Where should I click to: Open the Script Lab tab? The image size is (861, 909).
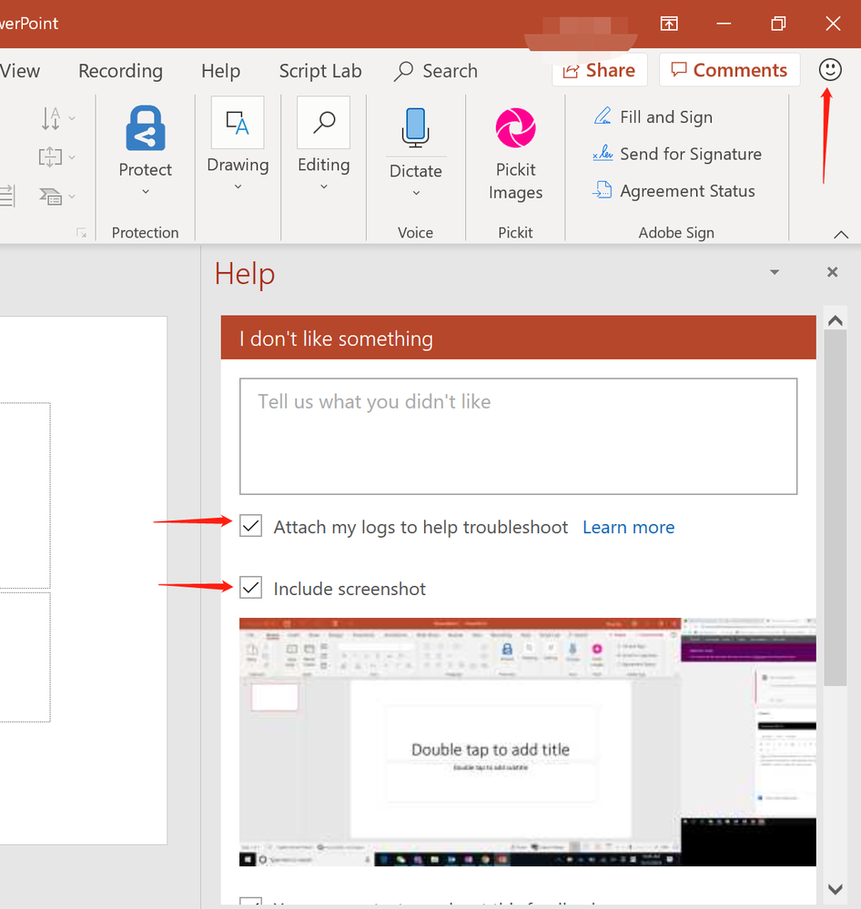(320, 71)
